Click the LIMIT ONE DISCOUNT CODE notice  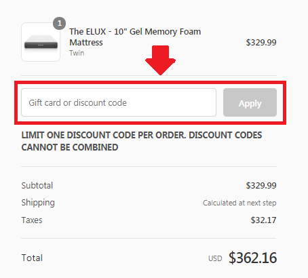pos(142,141)
